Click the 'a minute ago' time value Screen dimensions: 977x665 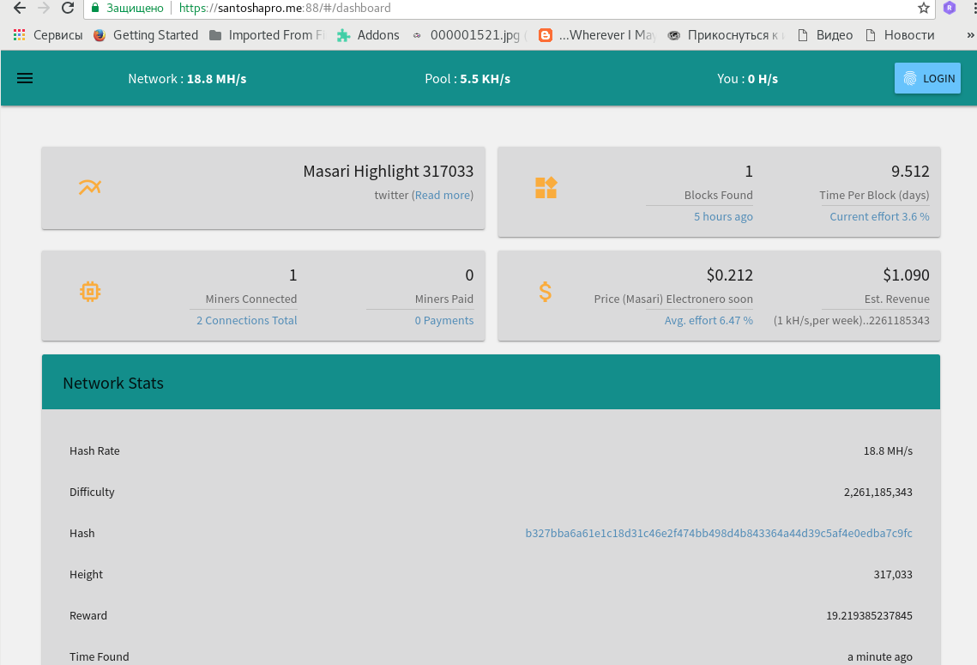[880, 656]
